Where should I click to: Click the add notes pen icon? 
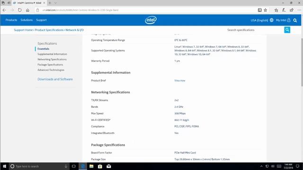click(284, 10)
